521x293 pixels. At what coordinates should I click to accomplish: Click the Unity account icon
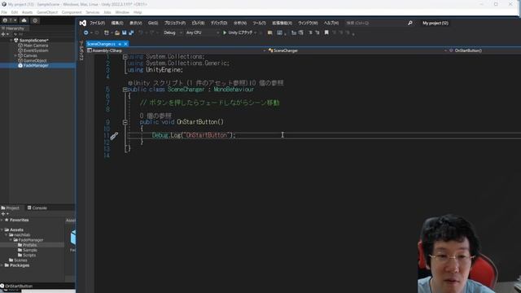tap(5, 20)
